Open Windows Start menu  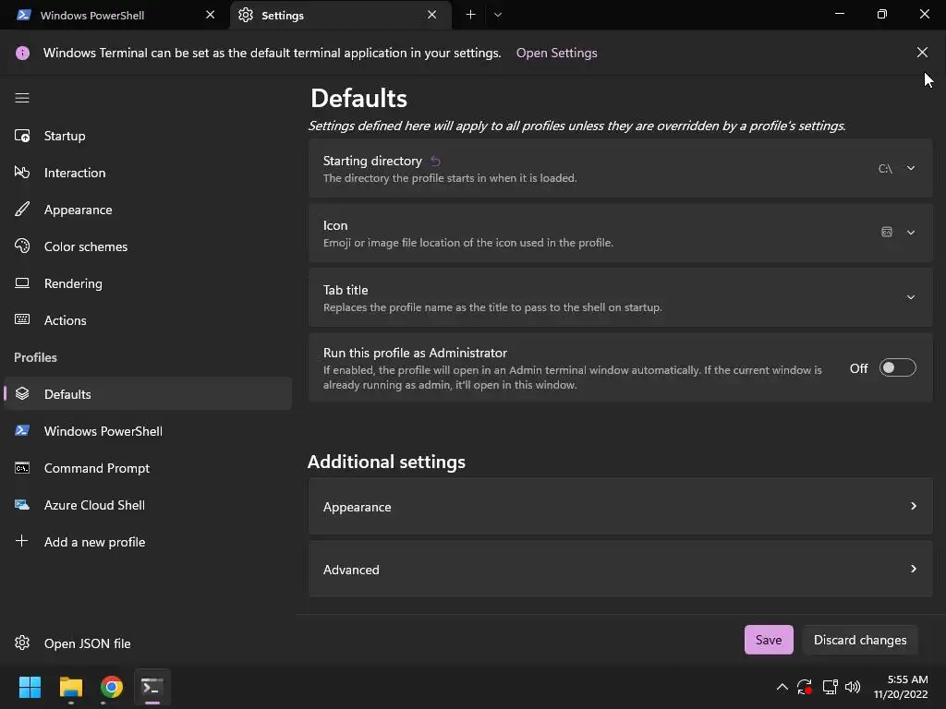30,687
